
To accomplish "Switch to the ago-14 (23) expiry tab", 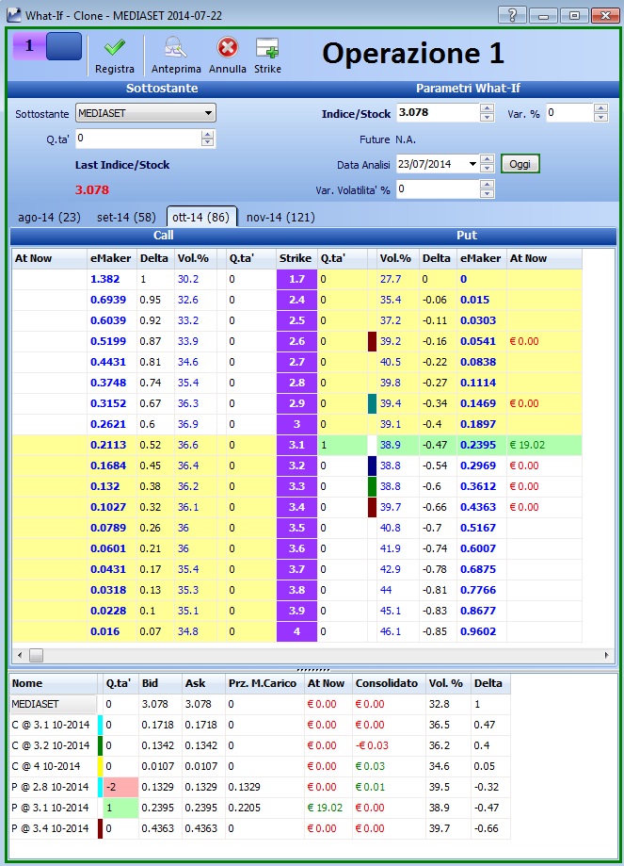I will pos(49,217).
